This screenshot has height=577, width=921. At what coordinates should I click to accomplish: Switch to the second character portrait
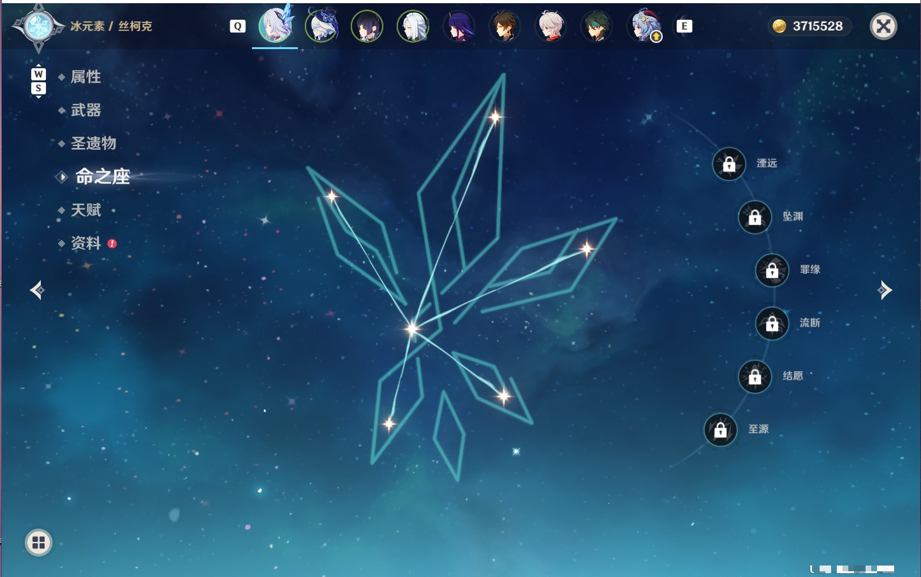pyautogui.click(x=321, y=26)
